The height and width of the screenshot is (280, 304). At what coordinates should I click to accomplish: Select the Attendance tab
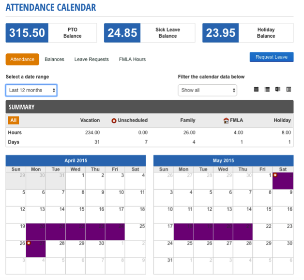point(22,59)
